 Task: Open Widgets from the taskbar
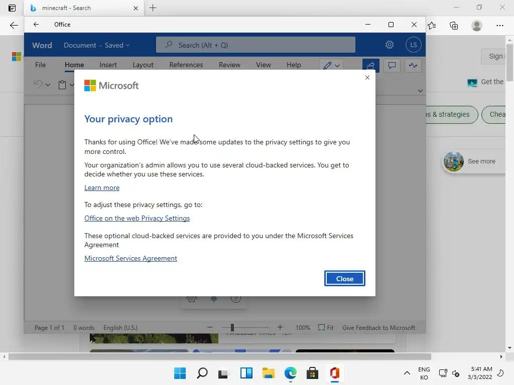[x=246, y=373]
